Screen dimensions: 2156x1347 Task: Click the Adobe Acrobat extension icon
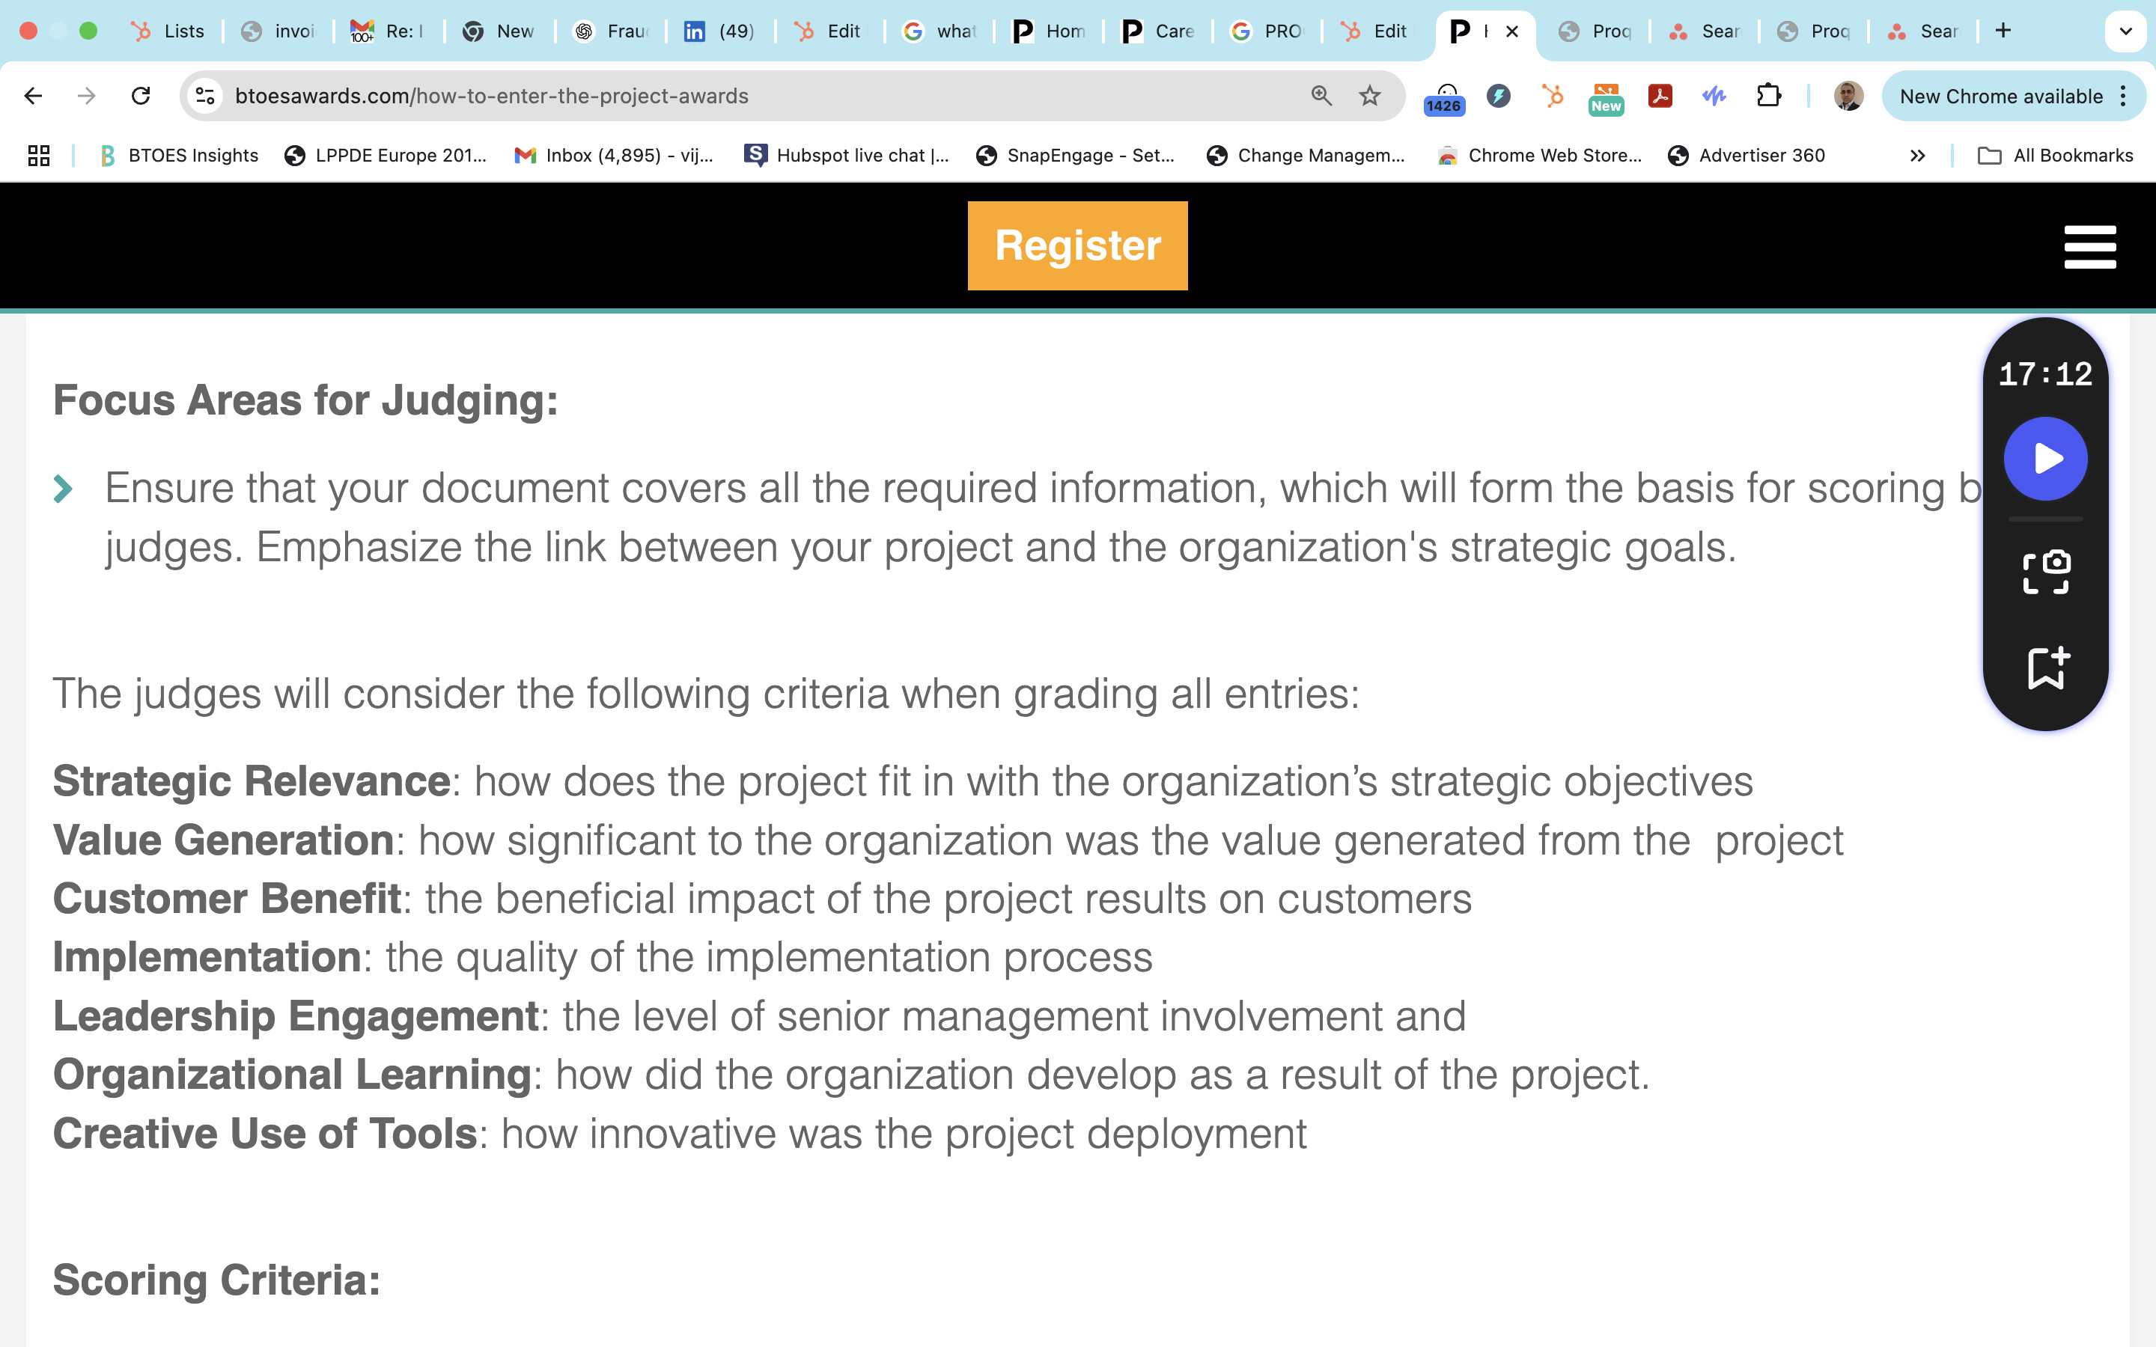(1660, 97)
